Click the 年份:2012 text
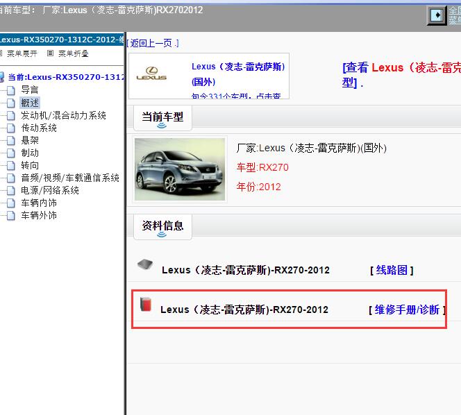 (259, 187)
